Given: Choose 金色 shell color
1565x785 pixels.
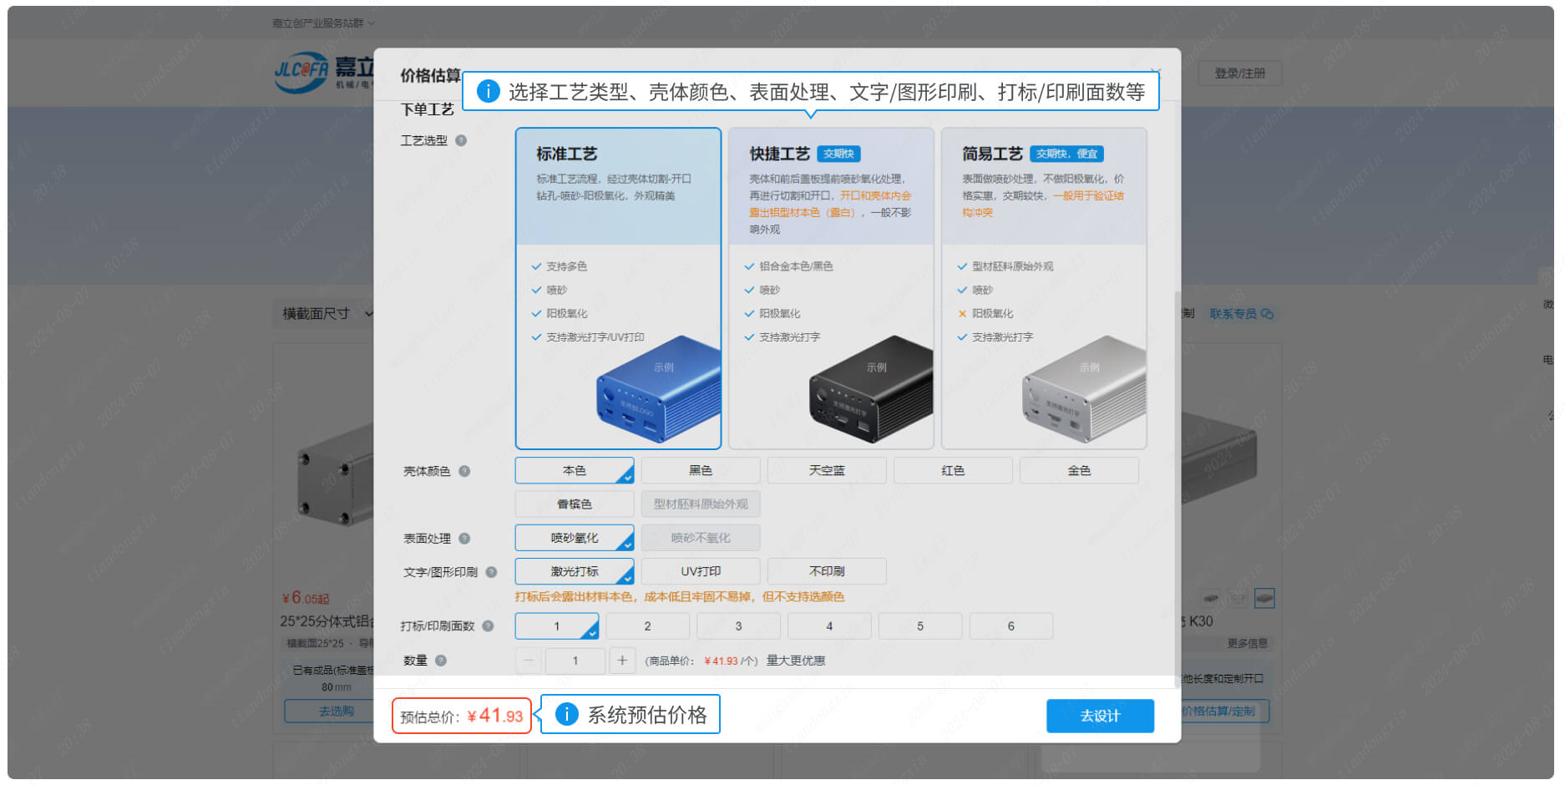Looking at the screenshot, I should (x=1079, y=471).
